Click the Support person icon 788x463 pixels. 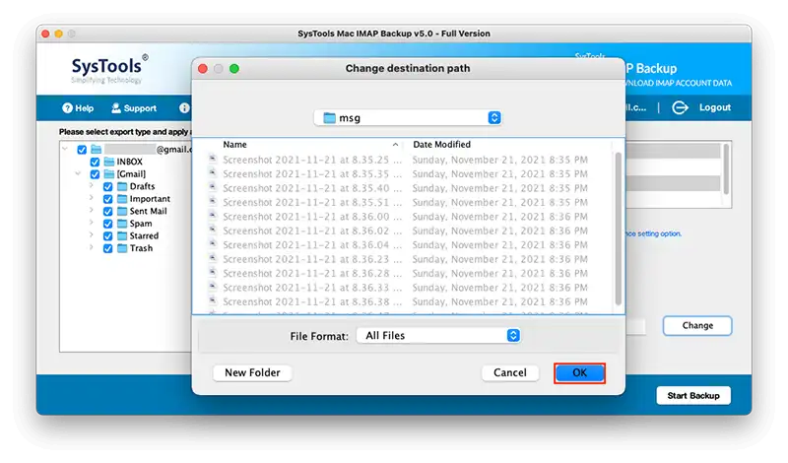pos(116,108)
